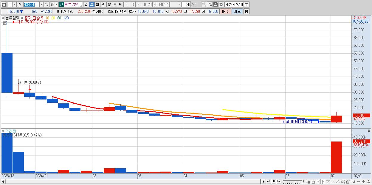Click the 매도 sell button
The height and width of the screenshot is (185, 372).
click(237, 11)
